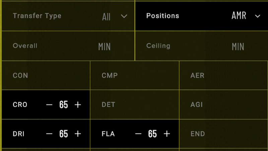The height and width of the screenshot is (151, 268).
Task: Decrease DRI value with minus icon
Action: (x=49, y=134)
